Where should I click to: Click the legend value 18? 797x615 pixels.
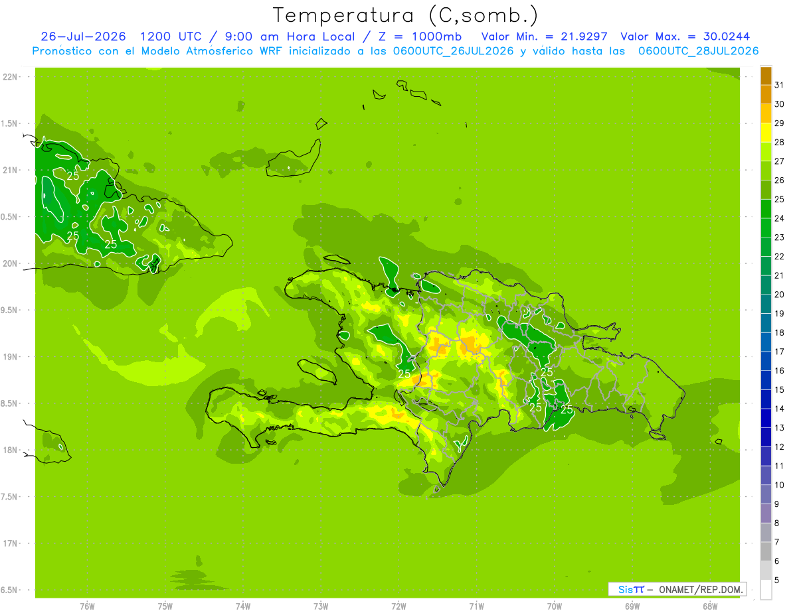[x=779, y=332]
